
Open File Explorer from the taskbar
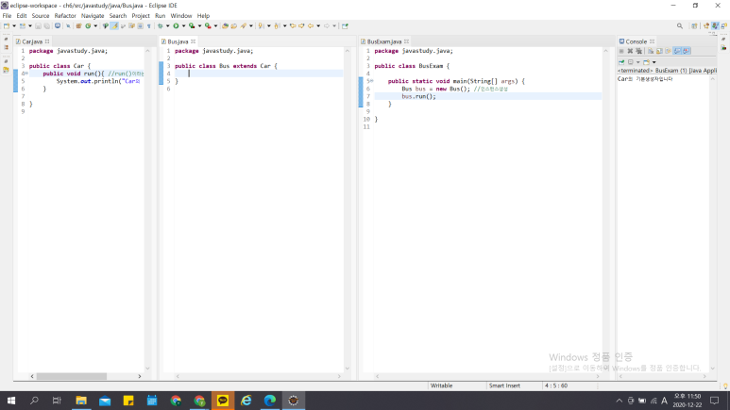pos(81,401)
